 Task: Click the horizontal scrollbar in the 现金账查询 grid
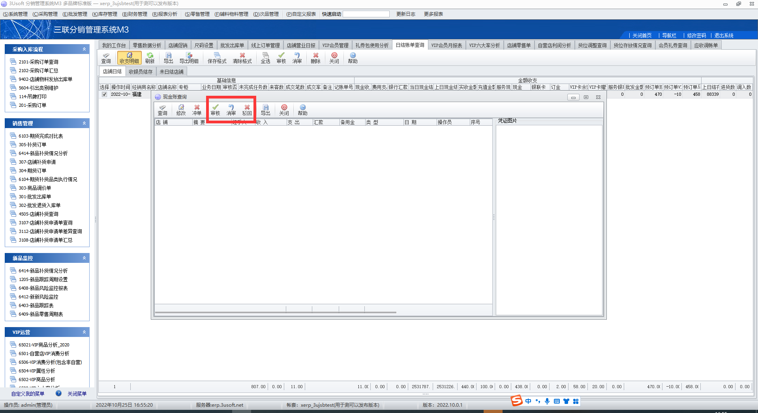pos(276,313)
